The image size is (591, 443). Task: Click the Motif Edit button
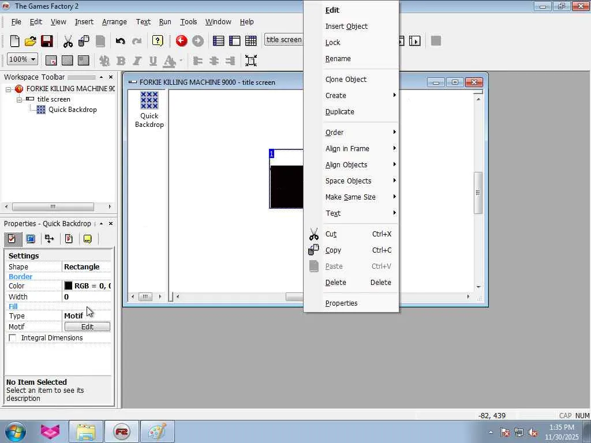click(88, 326)
